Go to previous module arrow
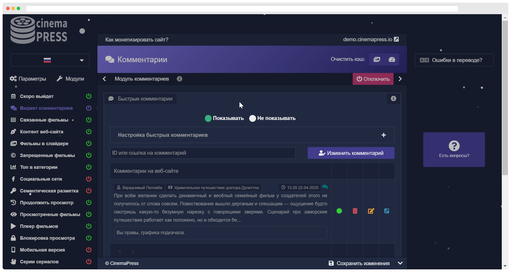Image resolution: width=511 pixels, height=272 pixels. [104, 79]
